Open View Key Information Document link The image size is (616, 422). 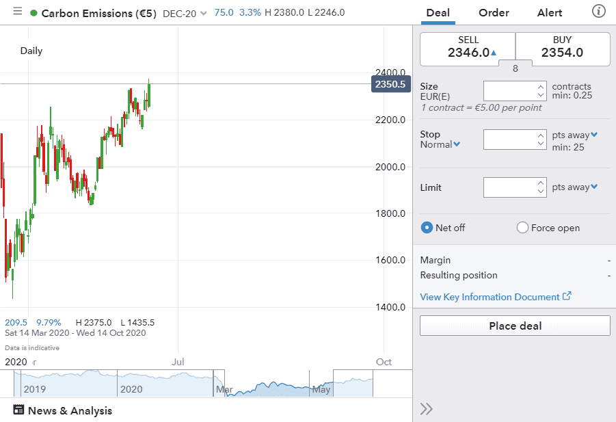(x=490, y=297)
